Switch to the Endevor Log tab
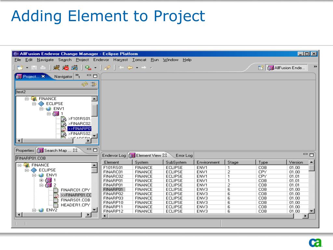This screenshot has width=333, height=250. point(114,155)
